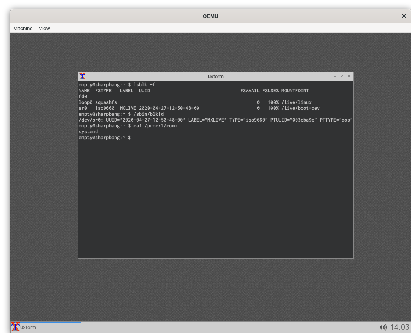Maximize the uxterm window
This screenshot has width=411, height=333.
[x=342, y=76]
